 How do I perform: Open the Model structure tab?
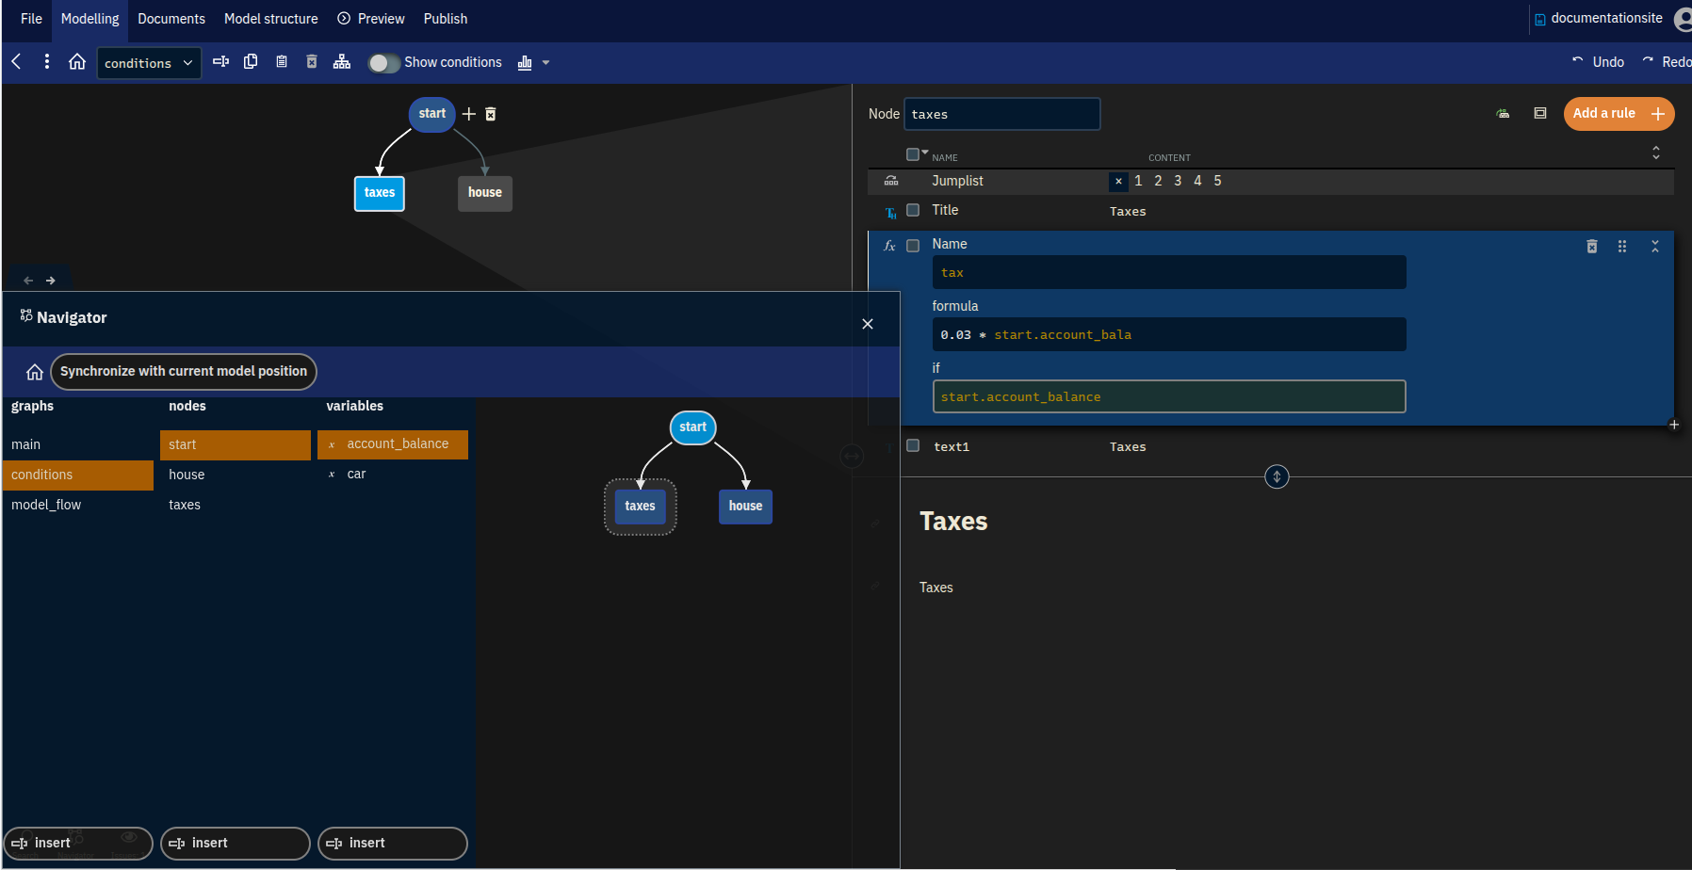pyautogui.click(x=271, y=19)
